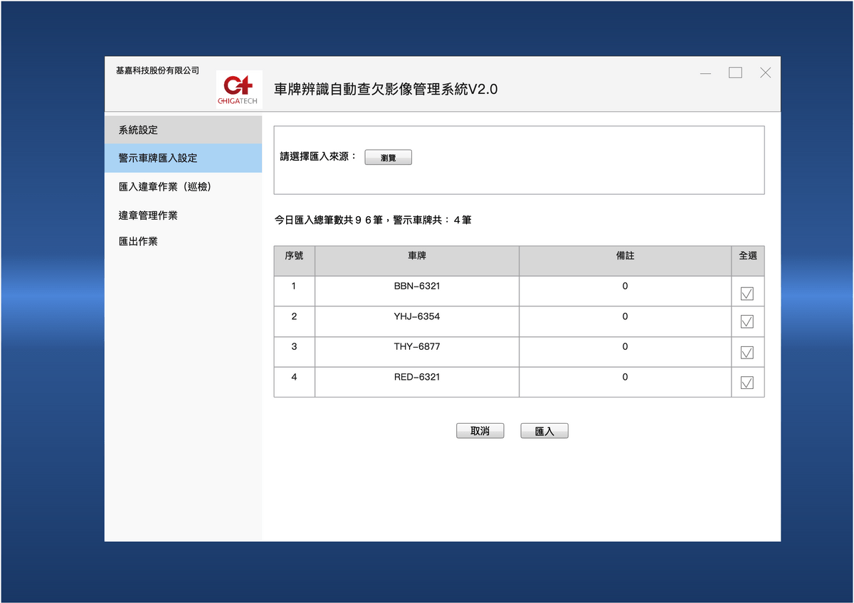Select 警示車牌匯入設定 menu item
This screenshot has width=854, height=603.
[157, 159]
